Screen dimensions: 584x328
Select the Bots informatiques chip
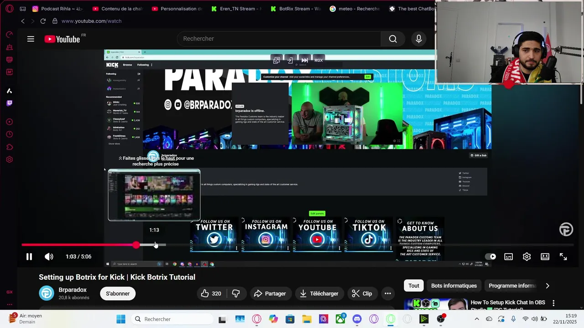click(x=454, y=286)
